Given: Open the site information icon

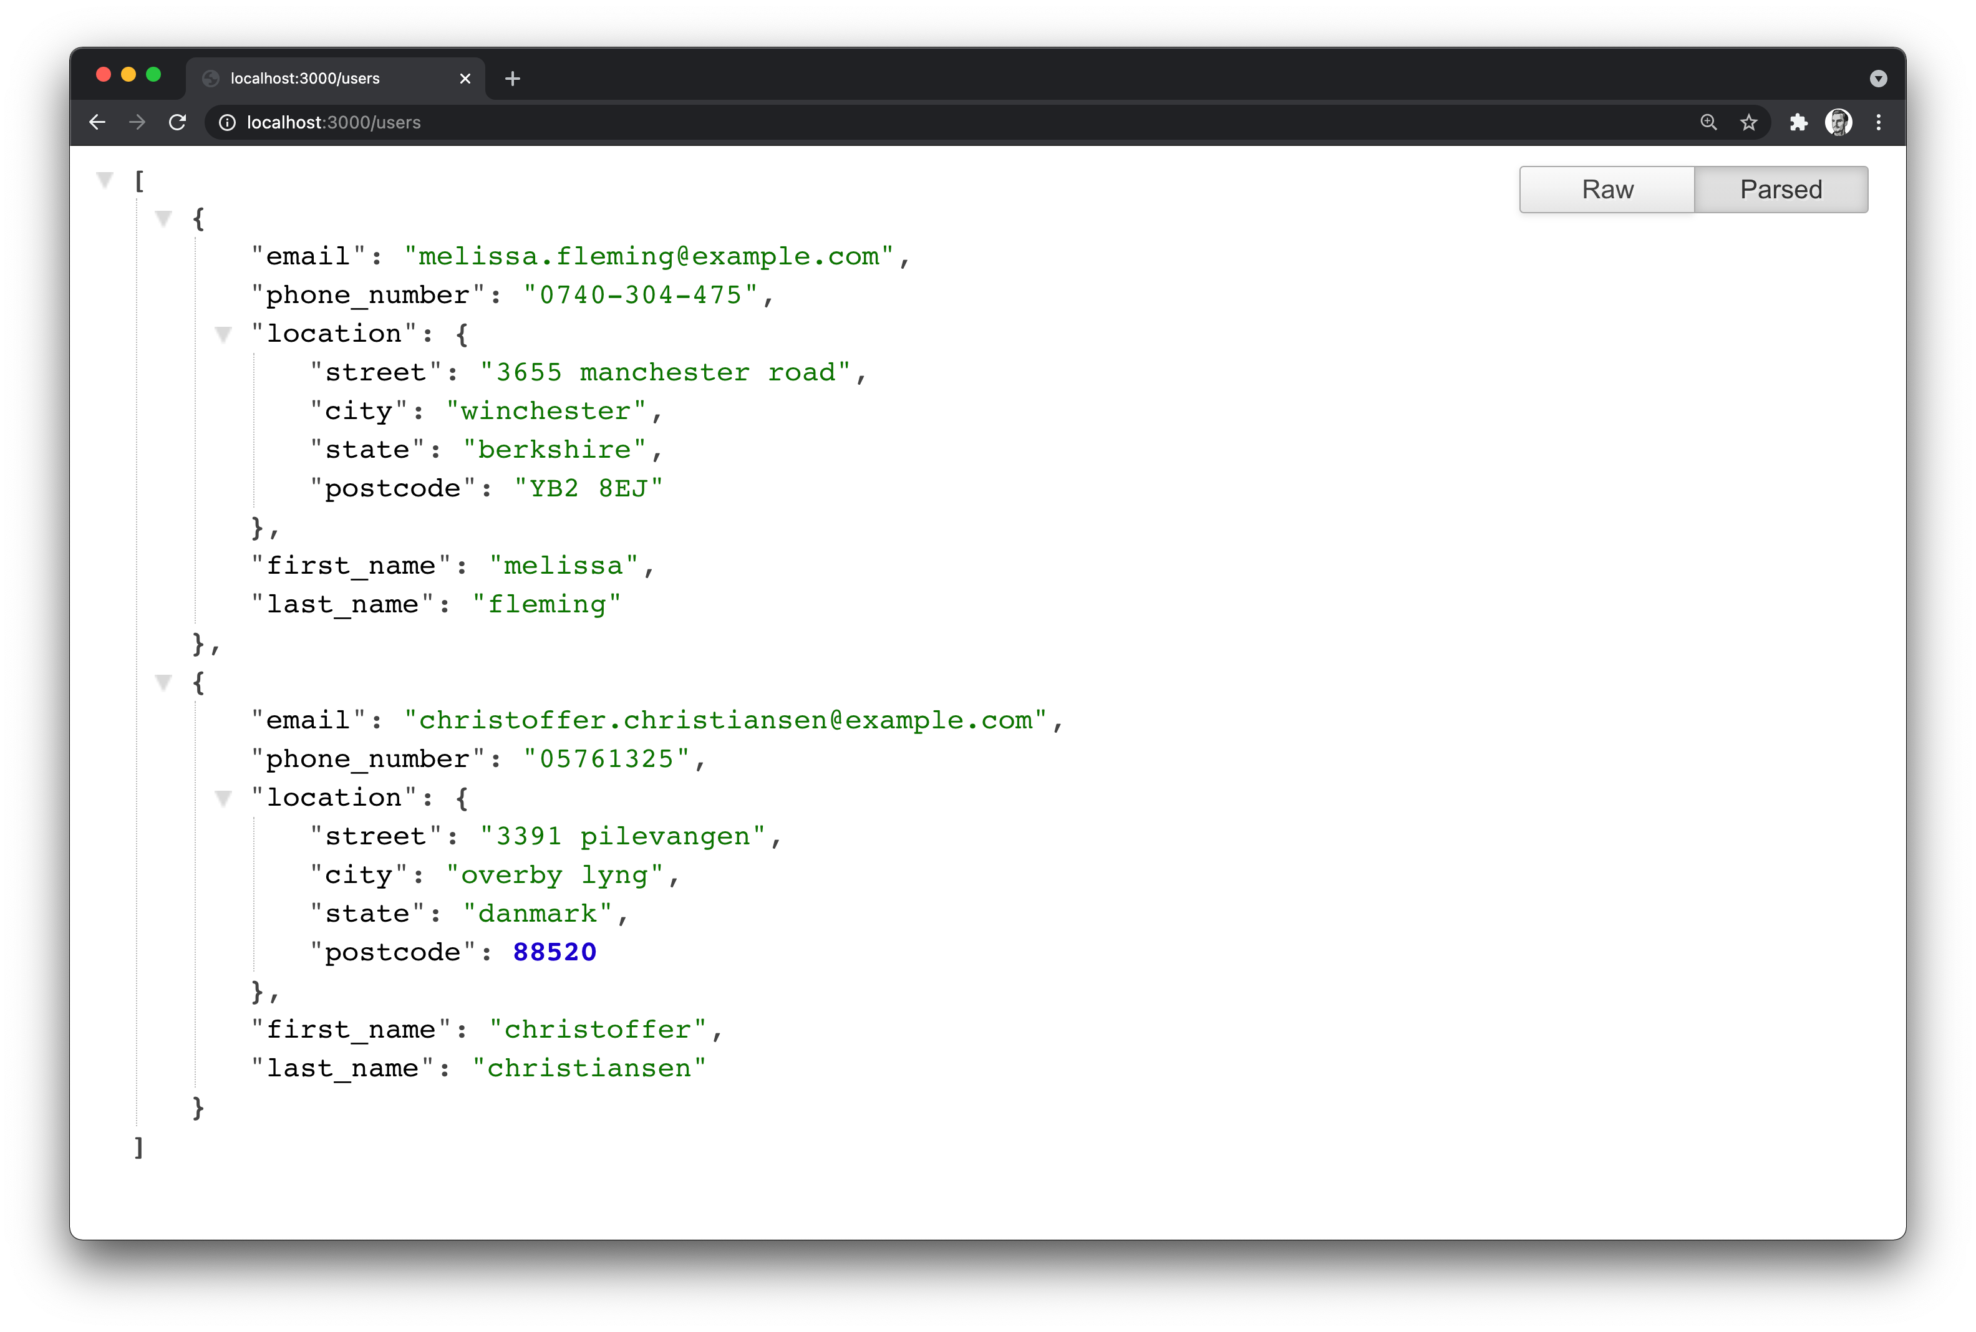Looking at the screenshot, I should 228,122.
